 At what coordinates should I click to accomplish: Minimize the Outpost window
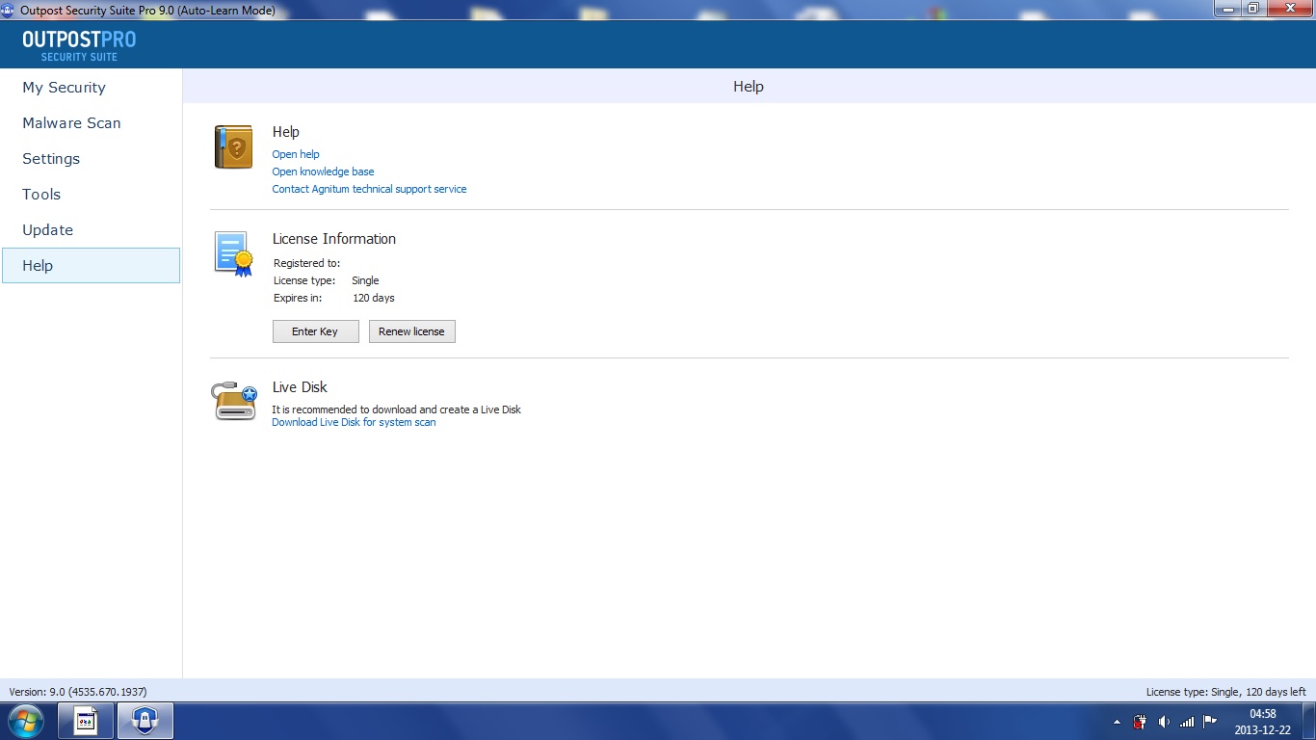coord(1226,8)
